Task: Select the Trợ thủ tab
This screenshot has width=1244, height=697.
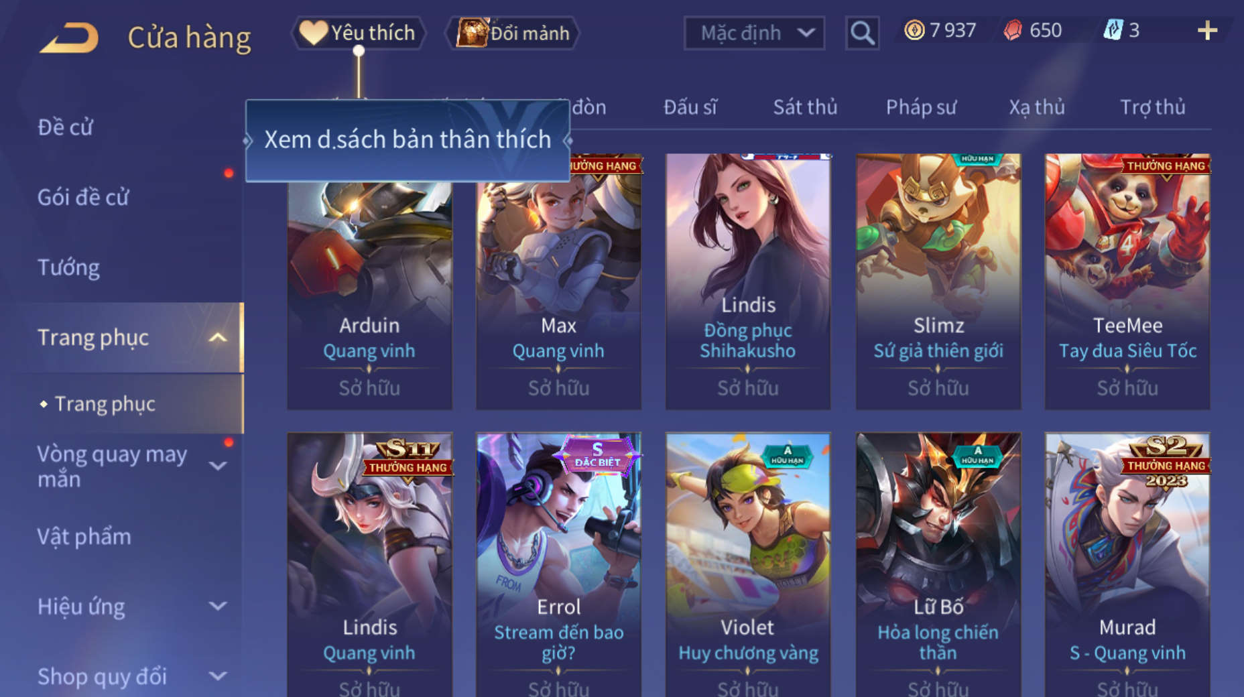Action: [1153, 107]
